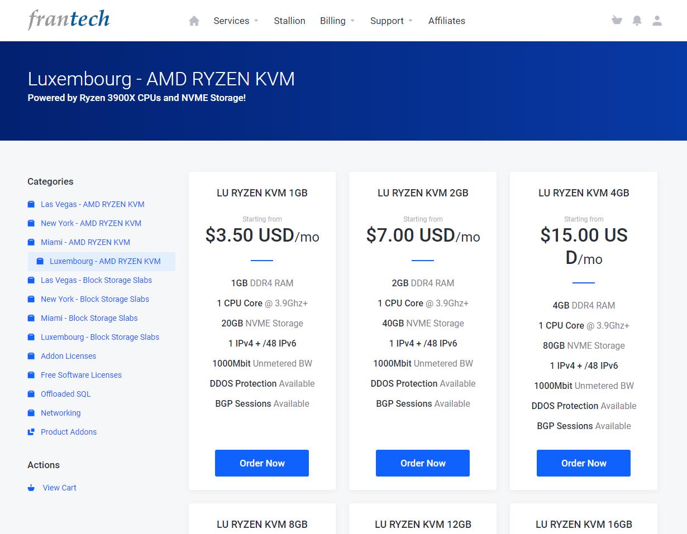Screen dimensions: 687x534
Task: Click the LU RYZEN KVM 12GB title
Action: [x=423, y=525]
